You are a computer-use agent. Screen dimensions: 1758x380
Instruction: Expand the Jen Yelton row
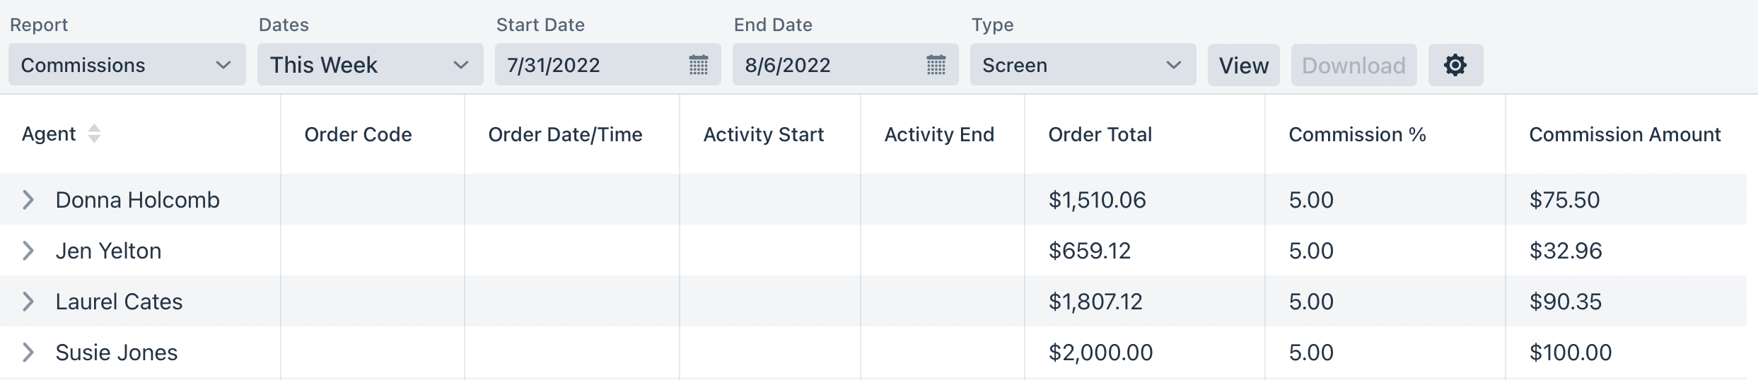click(x=28, y=251)
